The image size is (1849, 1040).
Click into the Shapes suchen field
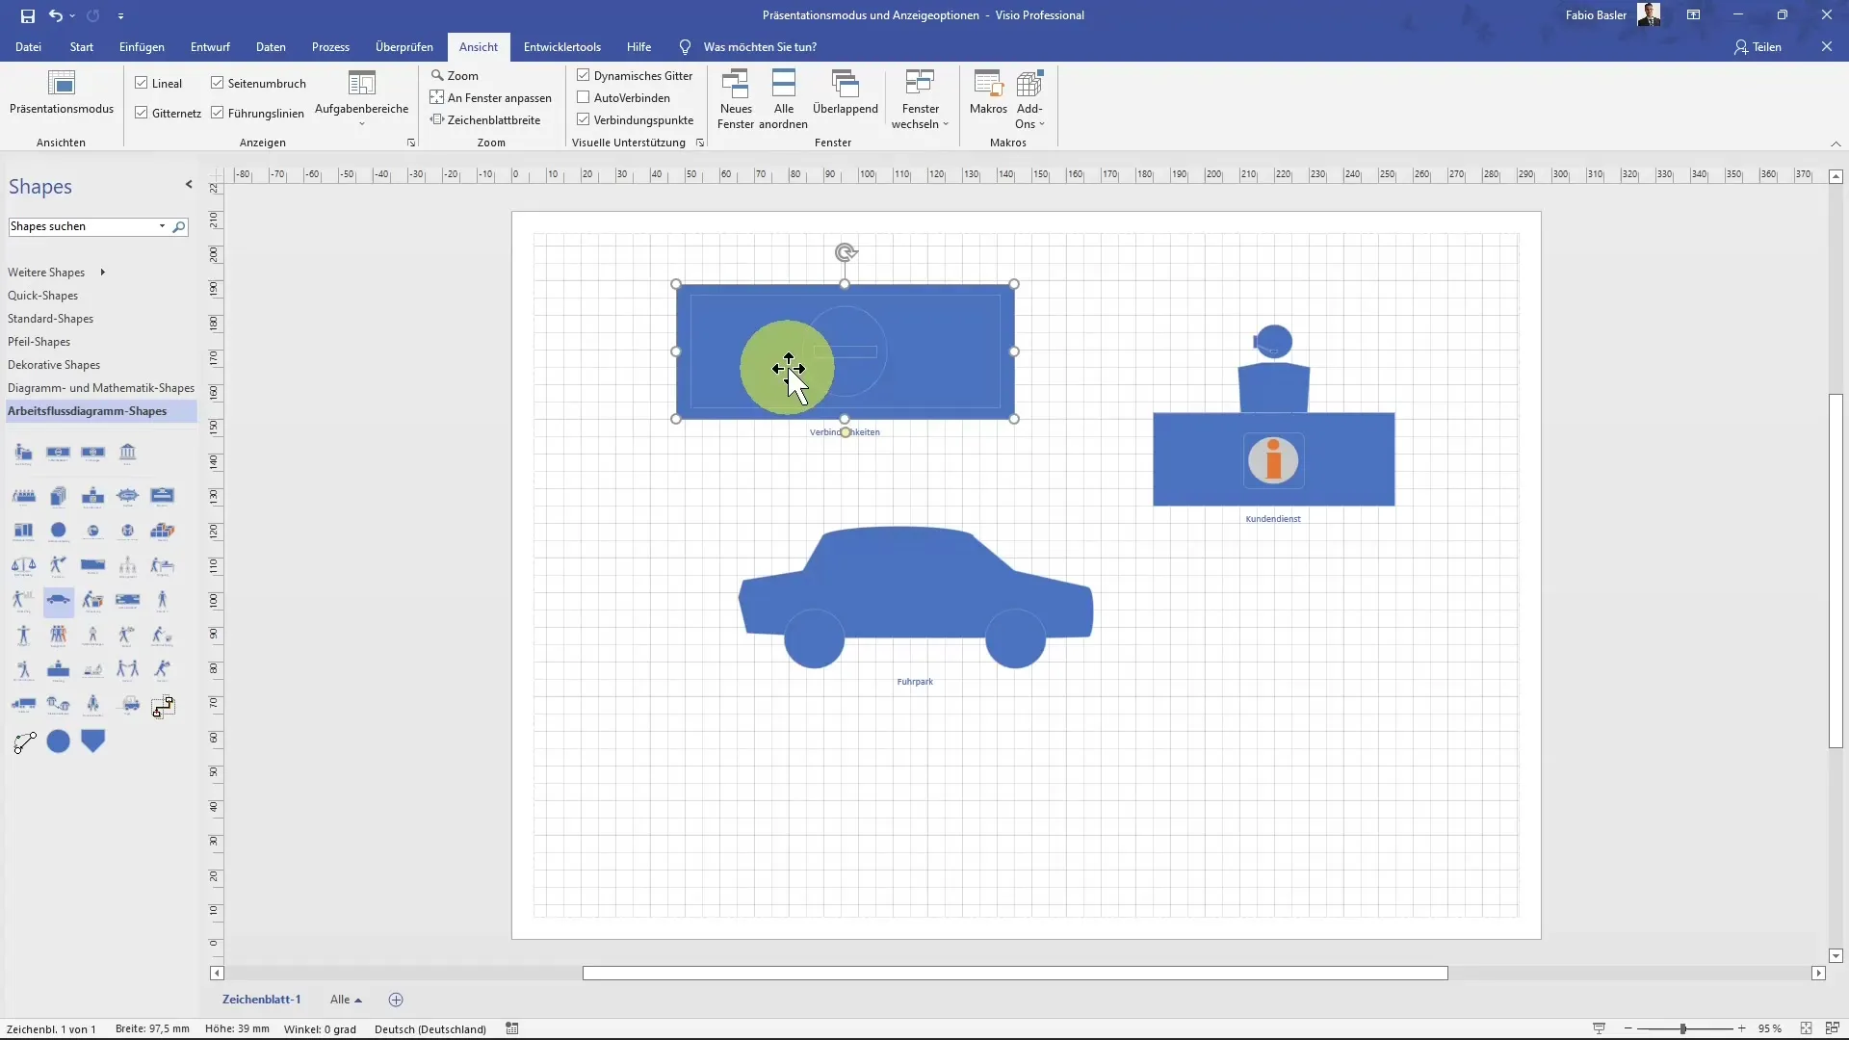click(82, 226)
